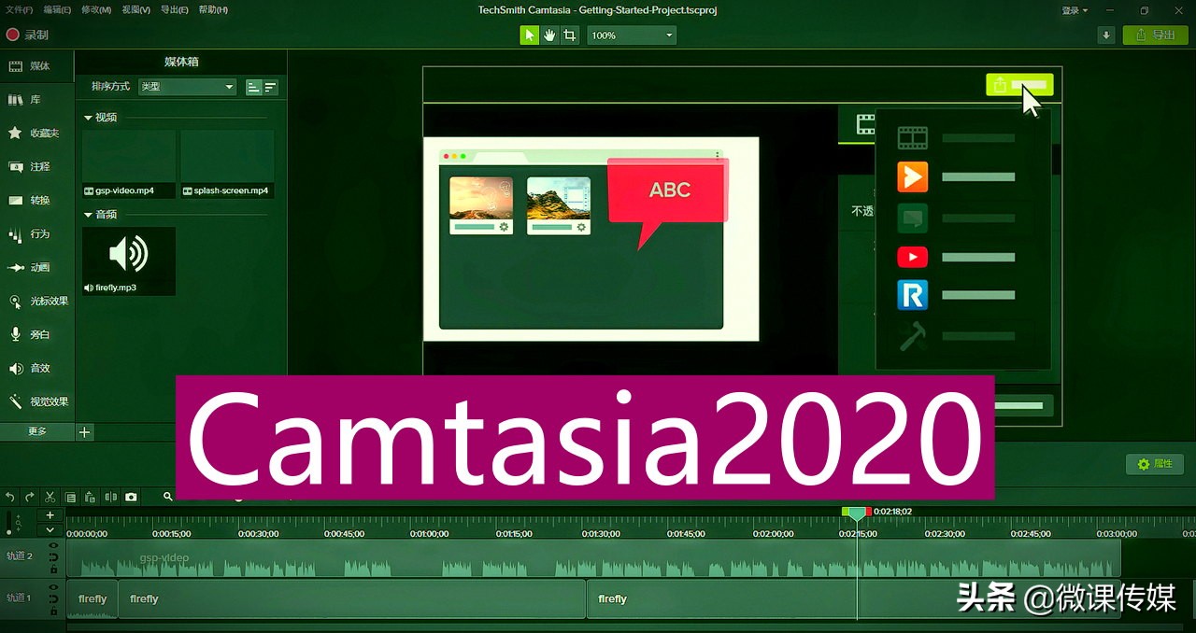Viewport: 1196px width, 633px height.
Task: Toggle the magnet on 轨道 1
Action: pos(53,598)
